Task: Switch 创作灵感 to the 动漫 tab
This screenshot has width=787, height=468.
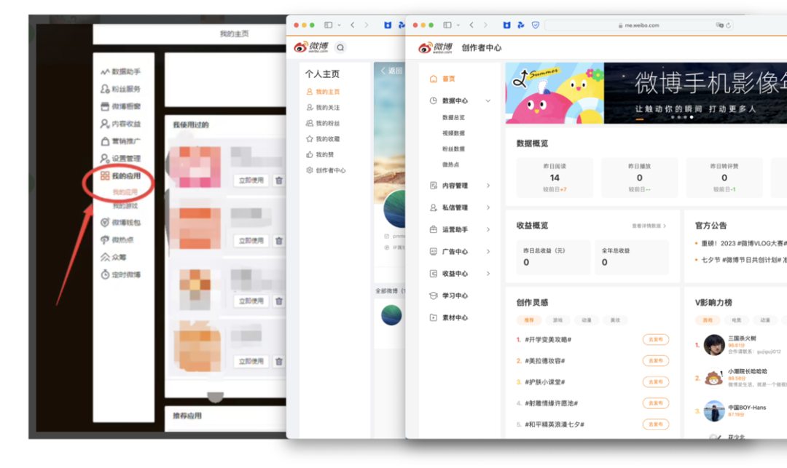Action: point(586,320)
